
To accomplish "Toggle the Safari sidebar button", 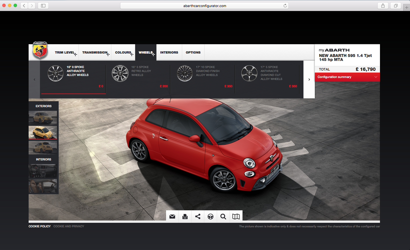I will click(43, 5).
